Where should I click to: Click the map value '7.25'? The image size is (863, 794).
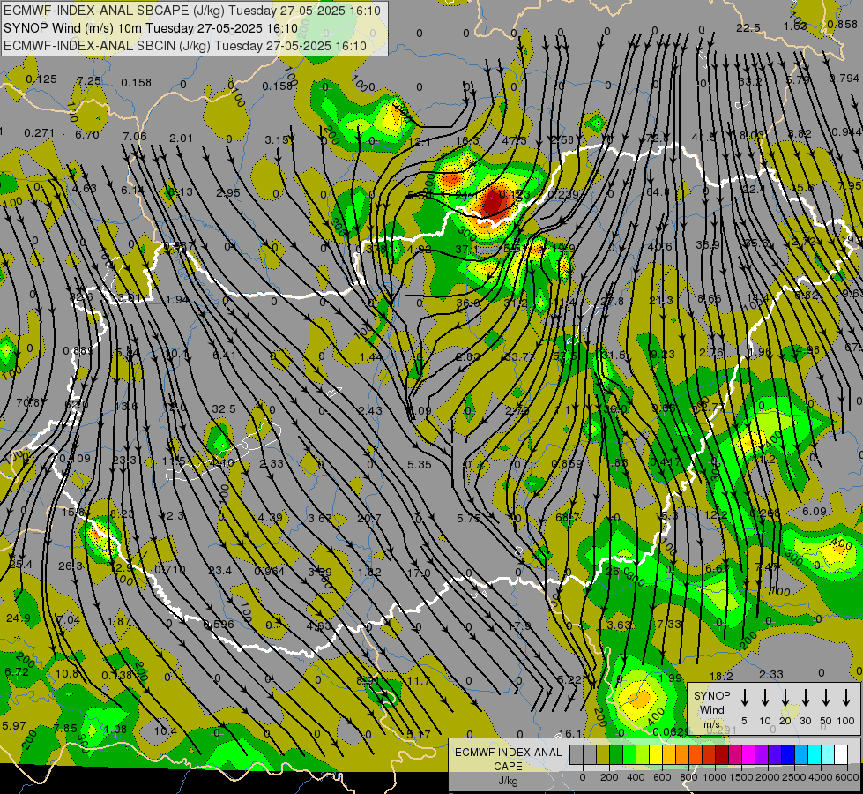89,80
